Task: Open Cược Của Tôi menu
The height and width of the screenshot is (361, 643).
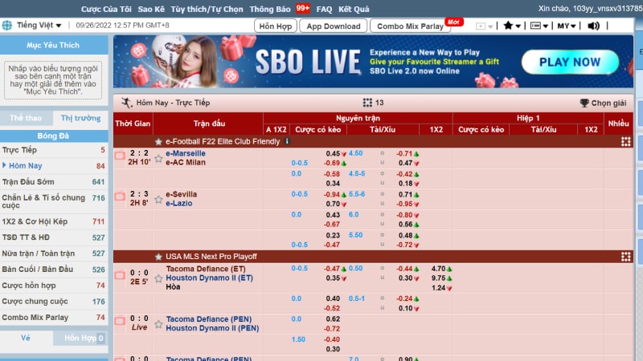Action: tap(106, 9)
